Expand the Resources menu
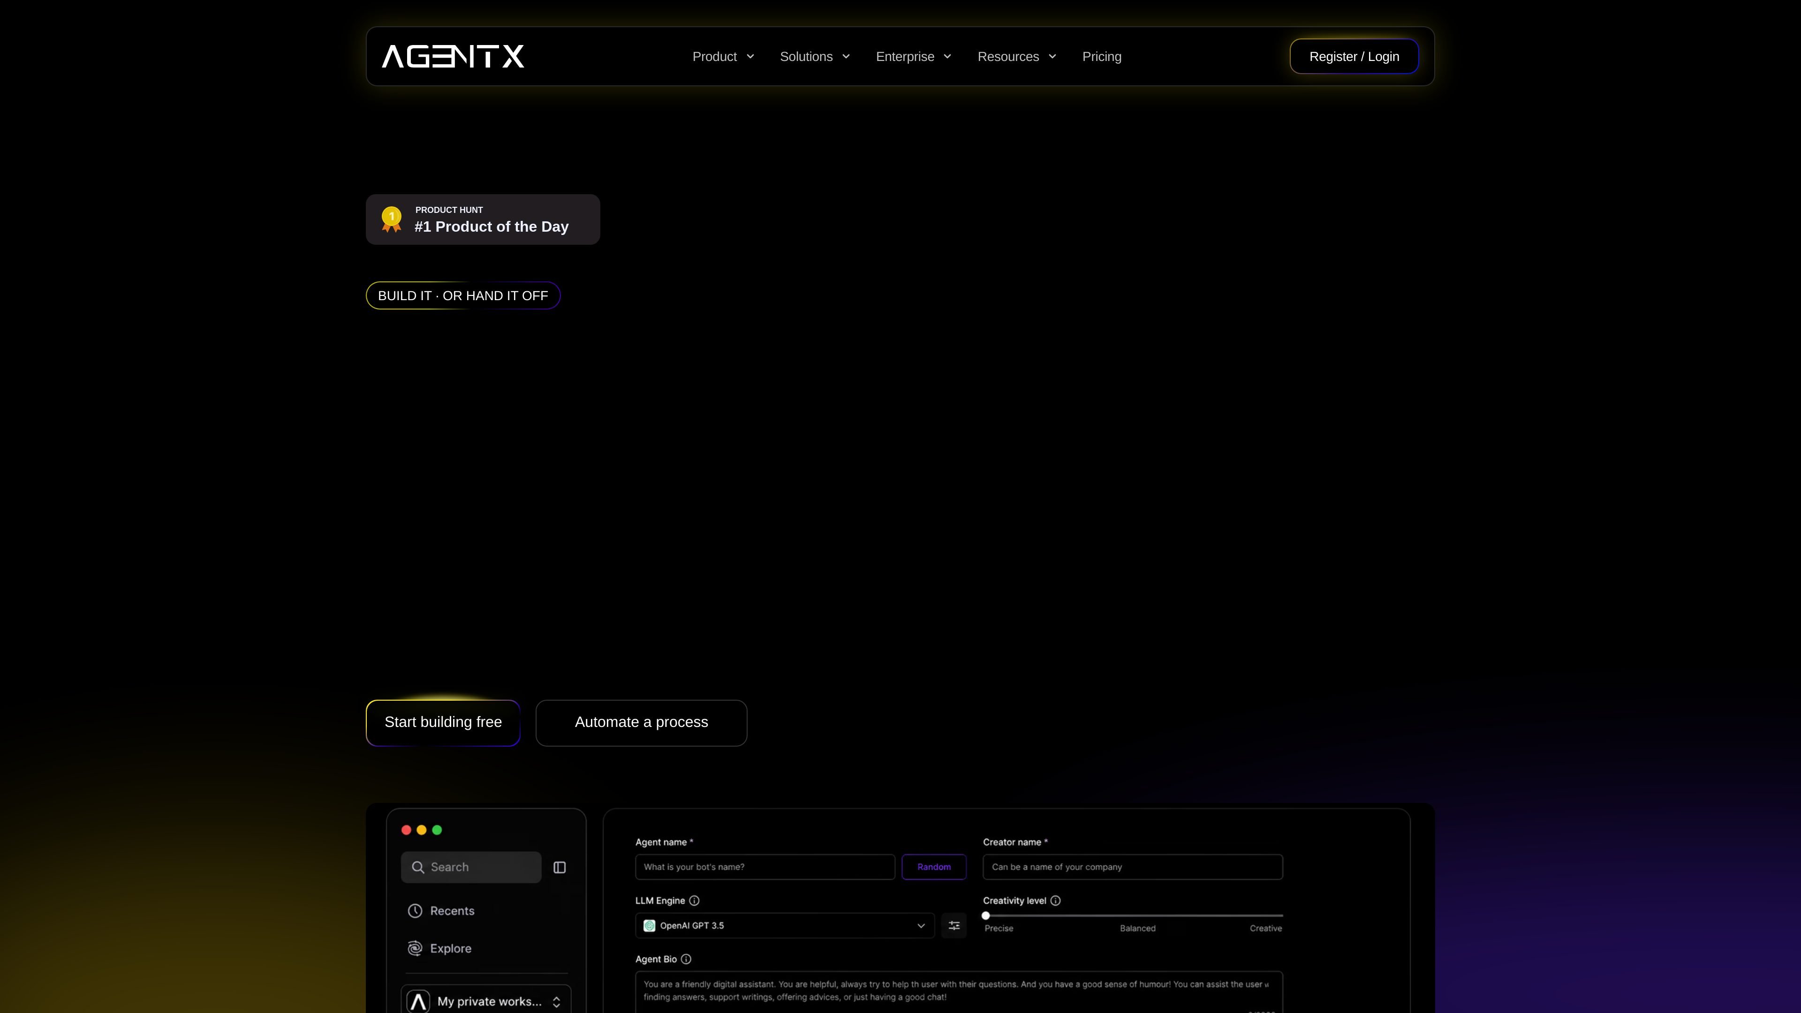1801x1013 pixels. (x=1016, y=57)
